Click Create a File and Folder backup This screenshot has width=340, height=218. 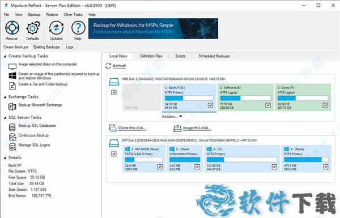(x=43, y=84)
